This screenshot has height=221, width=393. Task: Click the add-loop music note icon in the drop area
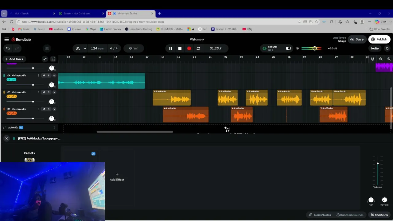tap(227, 129)
